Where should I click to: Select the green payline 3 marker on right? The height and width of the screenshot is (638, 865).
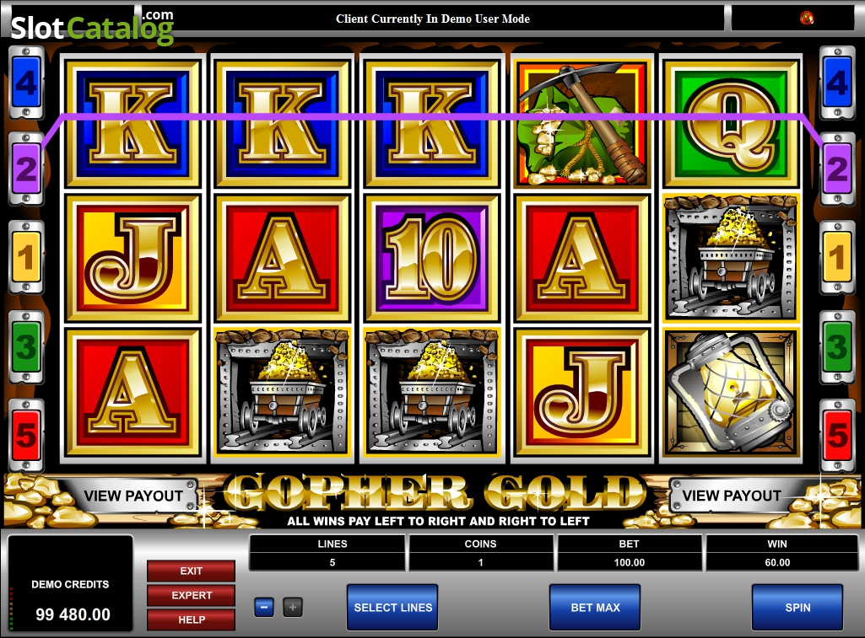837,347
